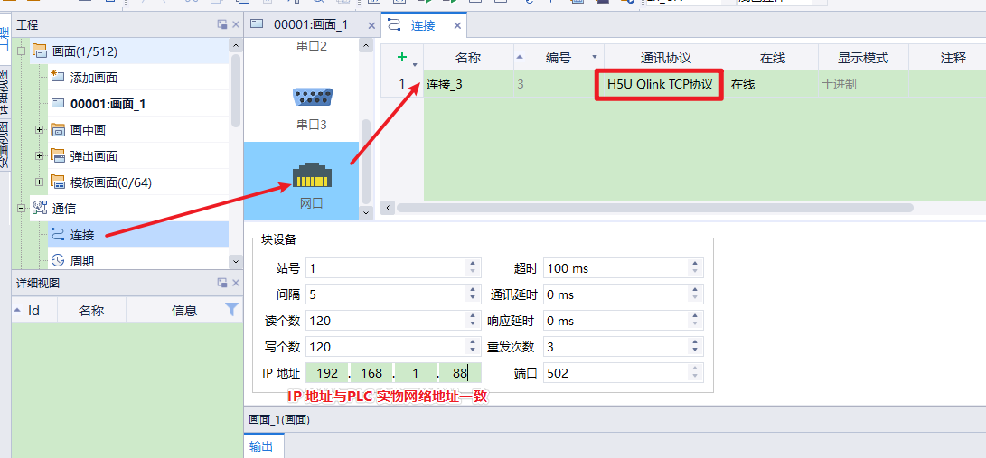Image resolution: width=986 pixels, height=458 pixels.
Task: Click the 读个数 spinner arrows
Action: [x=473, y=321]
